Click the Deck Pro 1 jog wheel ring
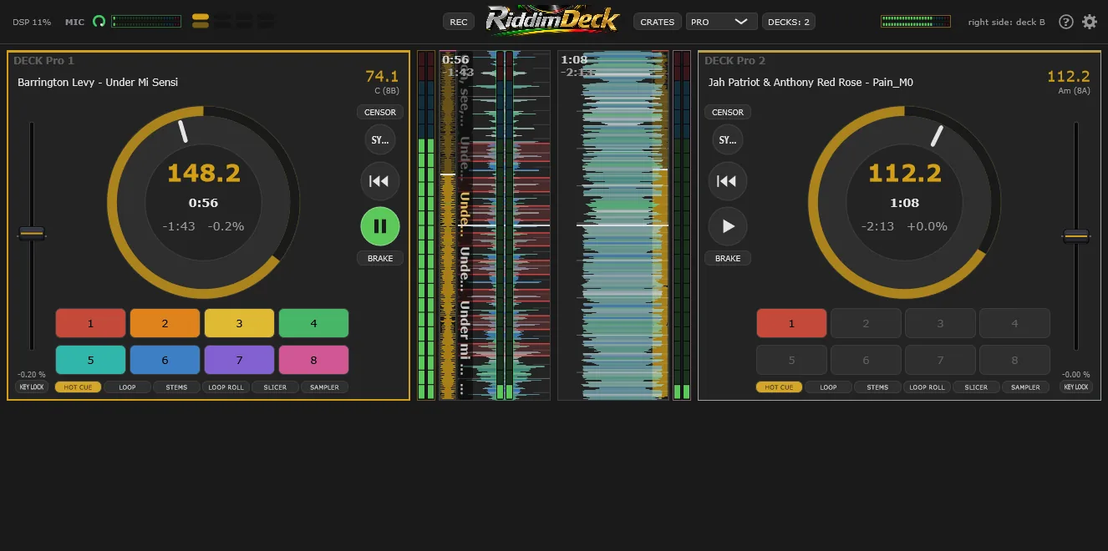Screen dimensions: 1108x551 pyautogui.click(x=203, y=202)
